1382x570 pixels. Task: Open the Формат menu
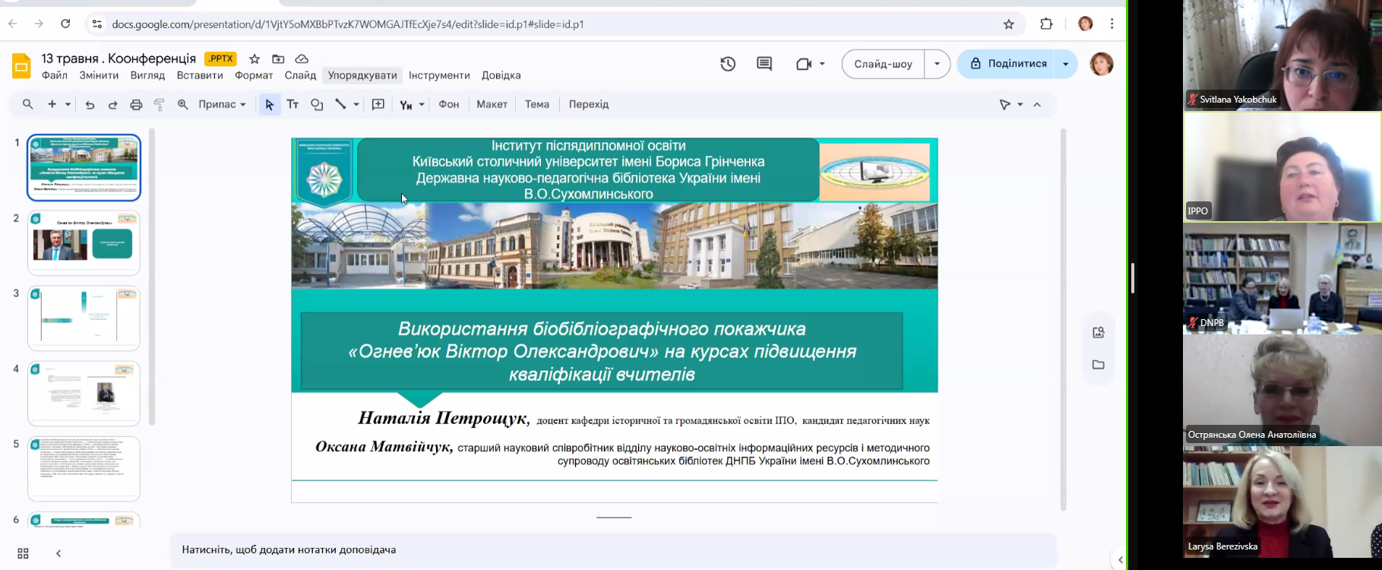(x=254, y=75)
